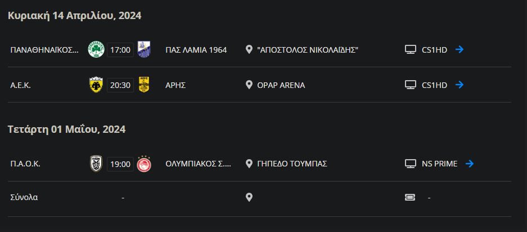Click the location pin beside OPAP ARENA

tap(249, 85)
